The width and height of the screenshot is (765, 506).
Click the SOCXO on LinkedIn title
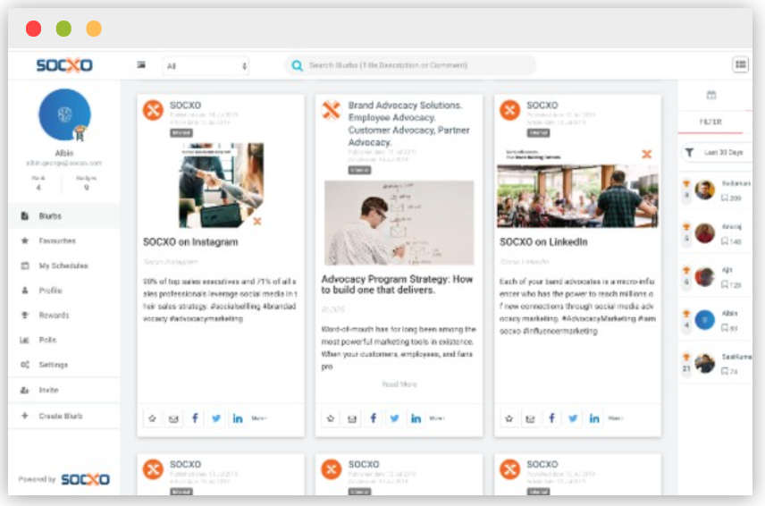[543, 242]
